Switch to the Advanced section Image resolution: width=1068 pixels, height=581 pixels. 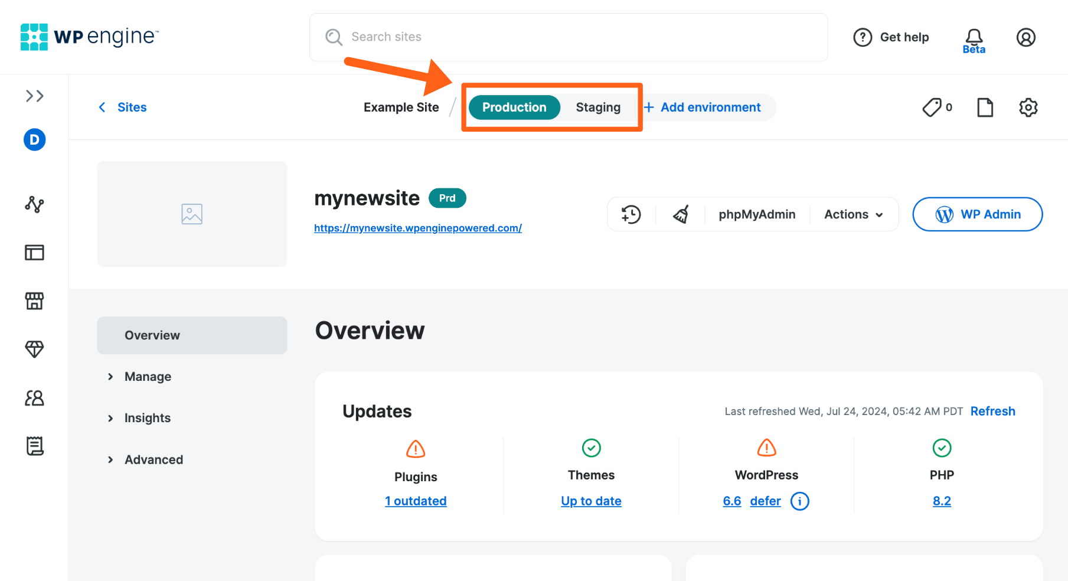point(153,459)
